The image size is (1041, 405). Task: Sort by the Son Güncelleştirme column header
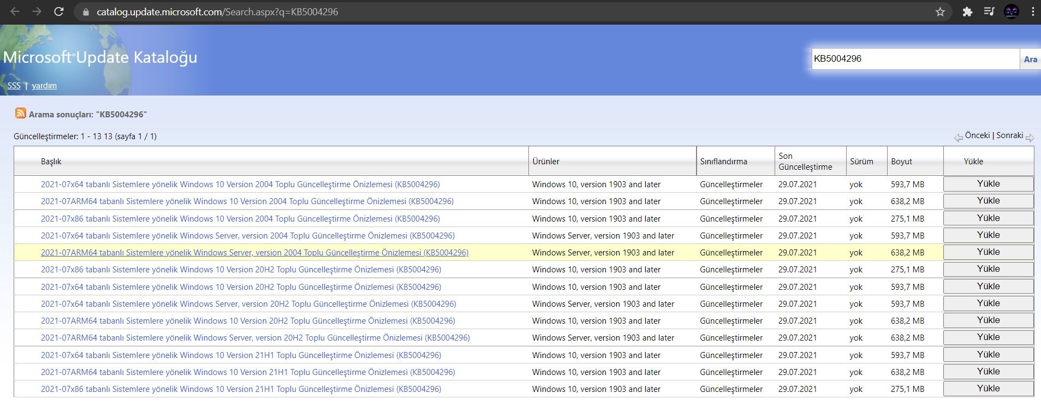(805, 162)
